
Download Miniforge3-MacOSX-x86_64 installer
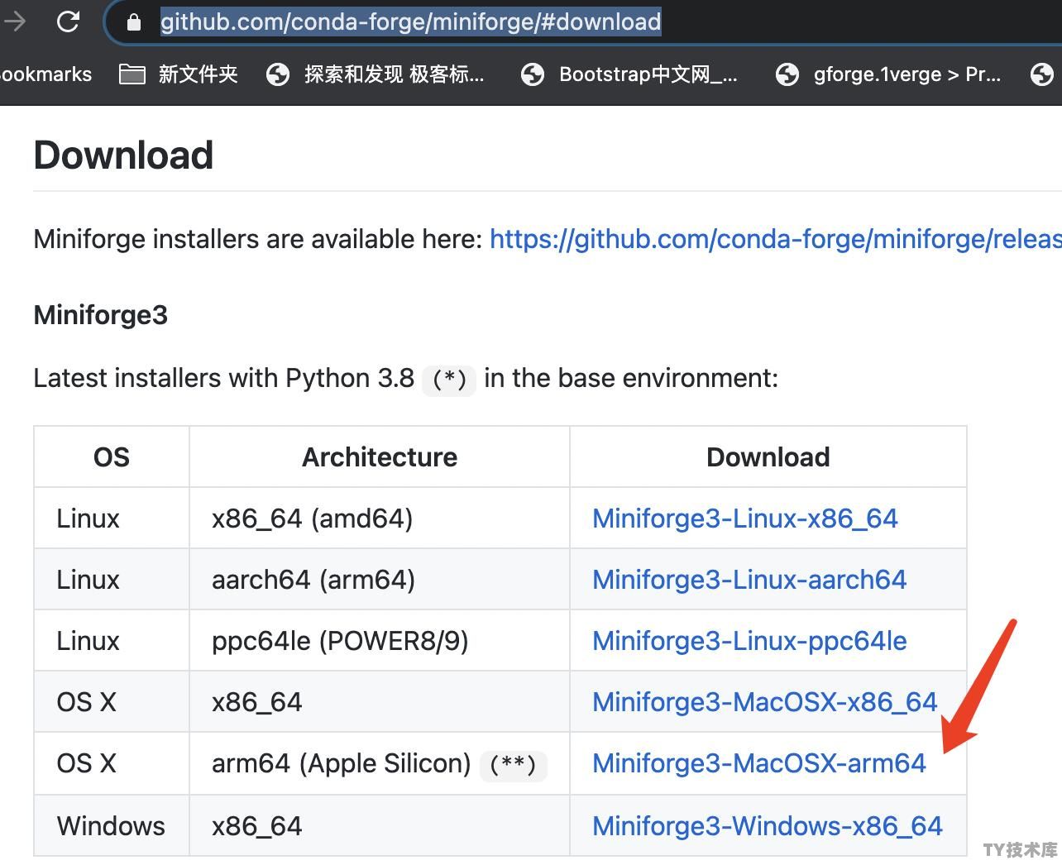[765, 702]
